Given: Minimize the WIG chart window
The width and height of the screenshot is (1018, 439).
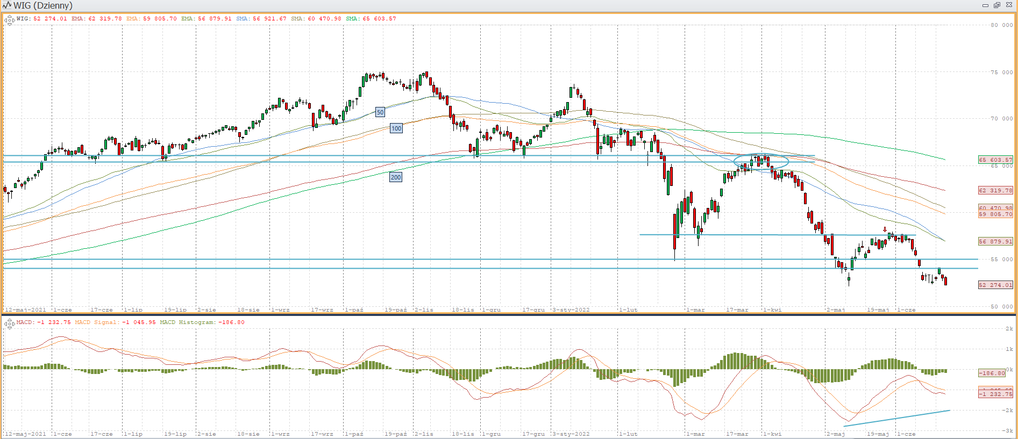Looking at the screenshot, I should (985, 5).
